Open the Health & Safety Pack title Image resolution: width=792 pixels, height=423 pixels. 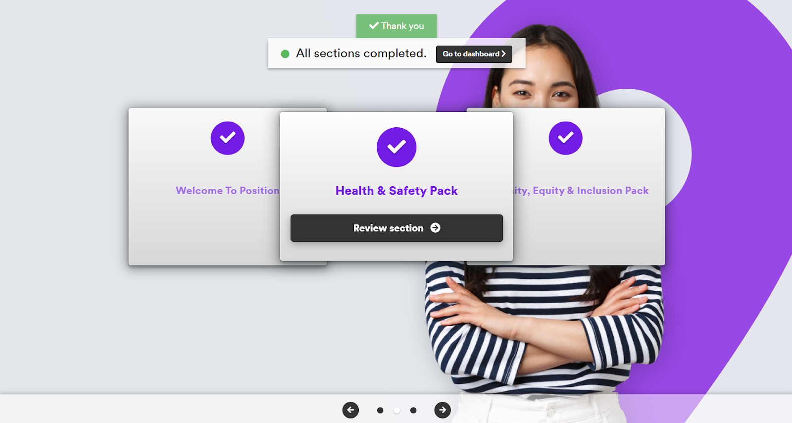pyautogui.click(x=396, y=191)
